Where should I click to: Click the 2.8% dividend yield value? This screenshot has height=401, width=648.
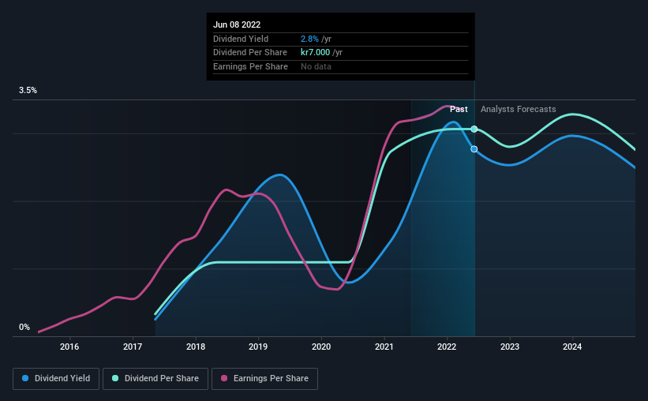pyautogui.click(x=309, y=39)
